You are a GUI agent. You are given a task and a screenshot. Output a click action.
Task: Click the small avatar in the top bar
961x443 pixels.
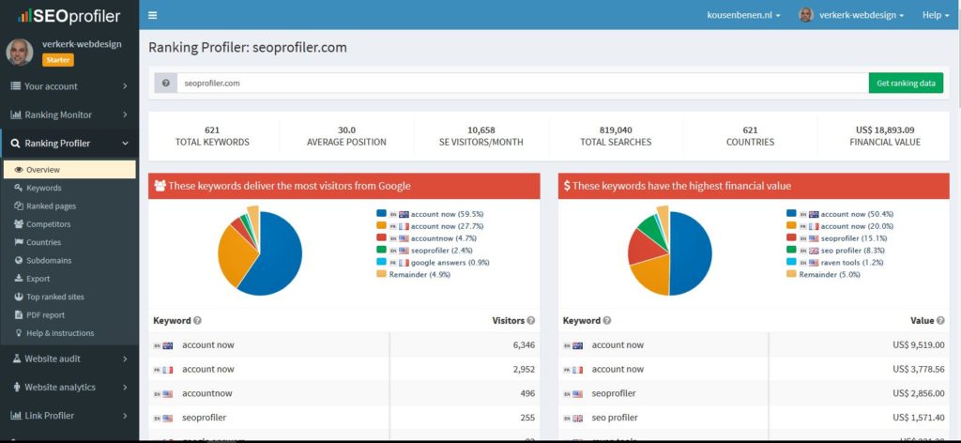(806, 15)
